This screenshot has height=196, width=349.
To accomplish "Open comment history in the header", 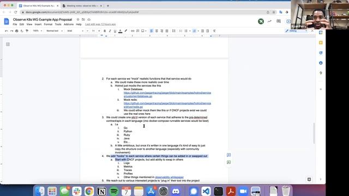I will pyautogui.click(x=279, y=21).
